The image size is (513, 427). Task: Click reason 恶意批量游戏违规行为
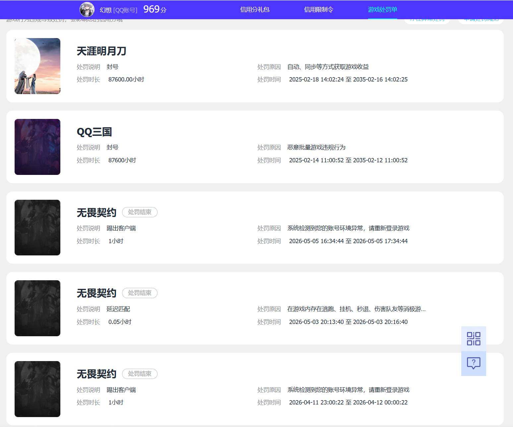[316, 147]
